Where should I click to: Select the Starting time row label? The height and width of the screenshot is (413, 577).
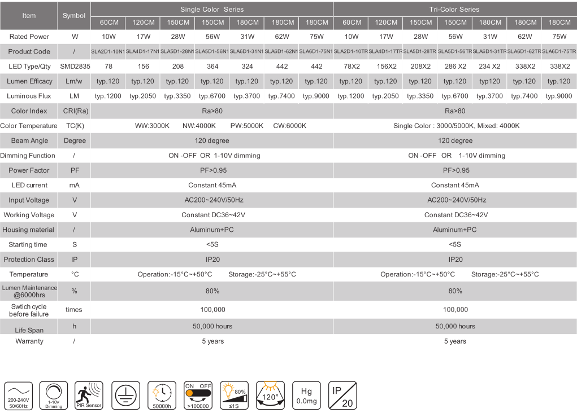pos(28,245)
